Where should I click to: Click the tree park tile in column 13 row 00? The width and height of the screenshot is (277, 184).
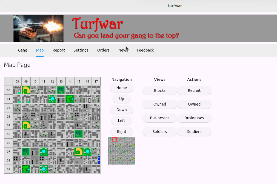click(x=61, y=90)
